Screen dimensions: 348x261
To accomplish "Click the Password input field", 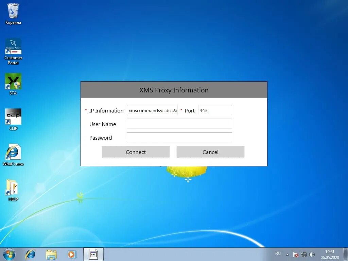I will [179, 137].
